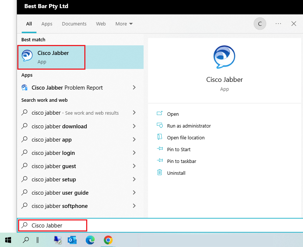Click the search icon beside 'cisco jabber download'
Image resolution: width=303 pixels, height=247 pixels.
coord(24,126)
